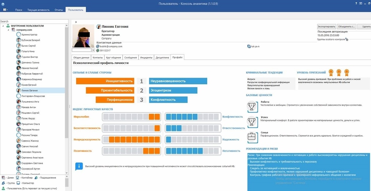Open the Инциденты tab
The height and width of the screenshot is (191, 371).
[x=146, y=57]
